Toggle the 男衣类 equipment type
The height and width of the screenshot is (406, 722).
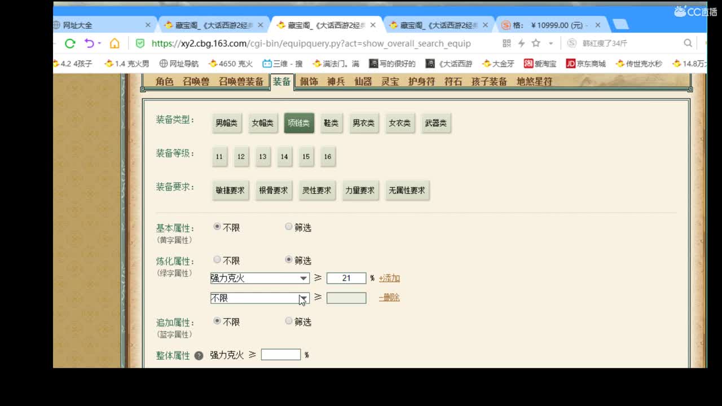click(x=363, y=123)
